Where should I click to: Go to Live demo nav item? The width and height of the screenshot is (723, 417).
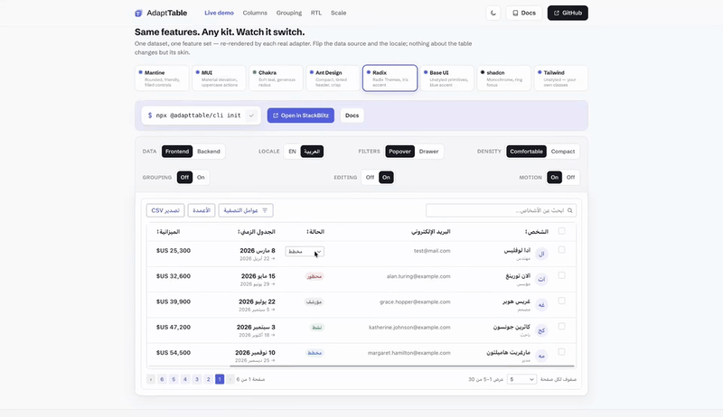219,13
